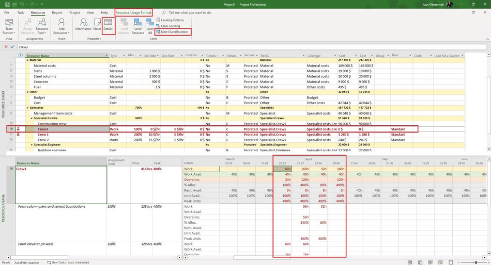This screenshot has width=491, height=265.
Task: Click the Details button in Properties
Action: (108, 24)
